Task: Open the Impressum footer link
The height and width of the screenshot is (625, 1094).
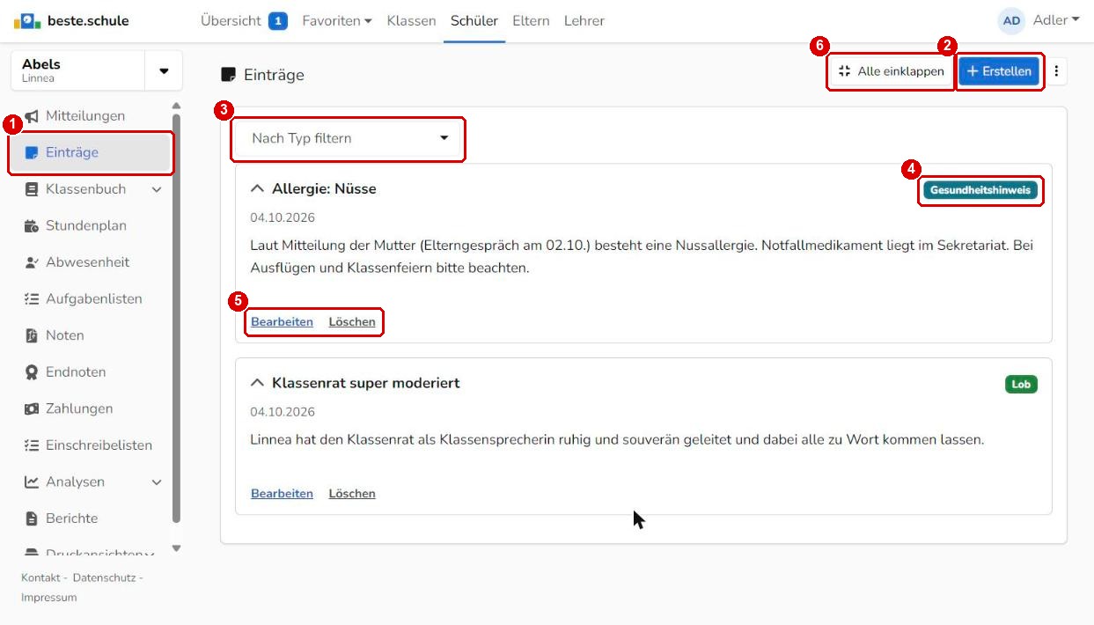Action: [x=49, y=598]
